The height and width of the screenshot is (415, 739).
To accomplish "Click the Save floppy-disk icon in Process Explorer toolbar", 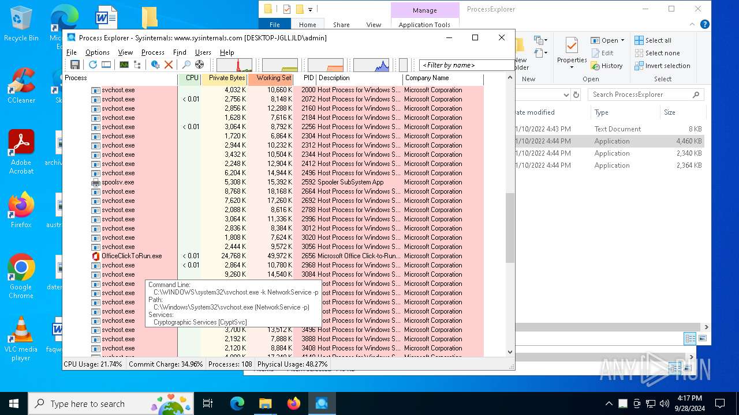I will (75, 65).
